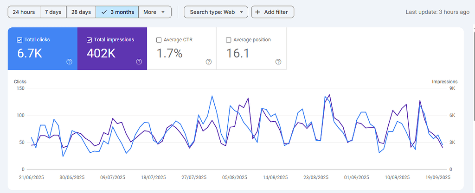Click help icon on Total clicks card
This screenshot has height=193, width=475.
[x=69, y=62]
